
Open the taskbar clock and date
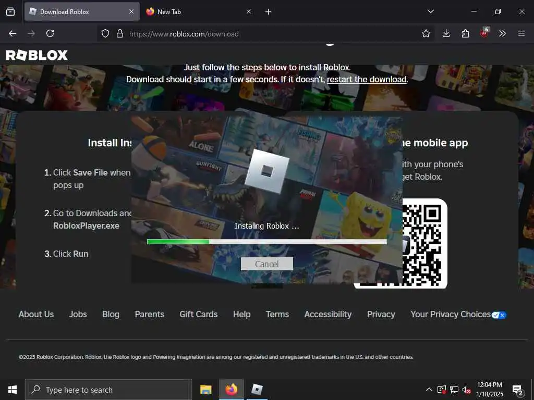click(x=489, y=390)
